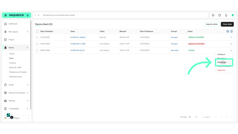Open actions menu for quote 2025328_faa73

[231, 50]
